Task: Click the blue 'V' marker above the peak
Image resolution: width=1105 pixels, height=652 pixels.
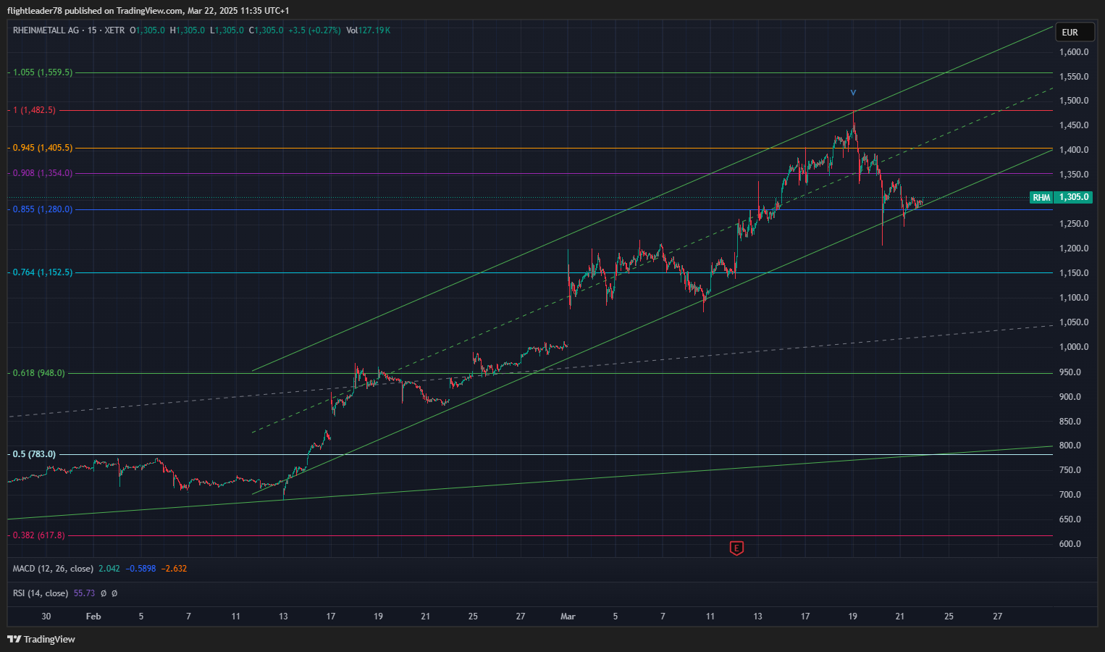Action: [853, 93]
